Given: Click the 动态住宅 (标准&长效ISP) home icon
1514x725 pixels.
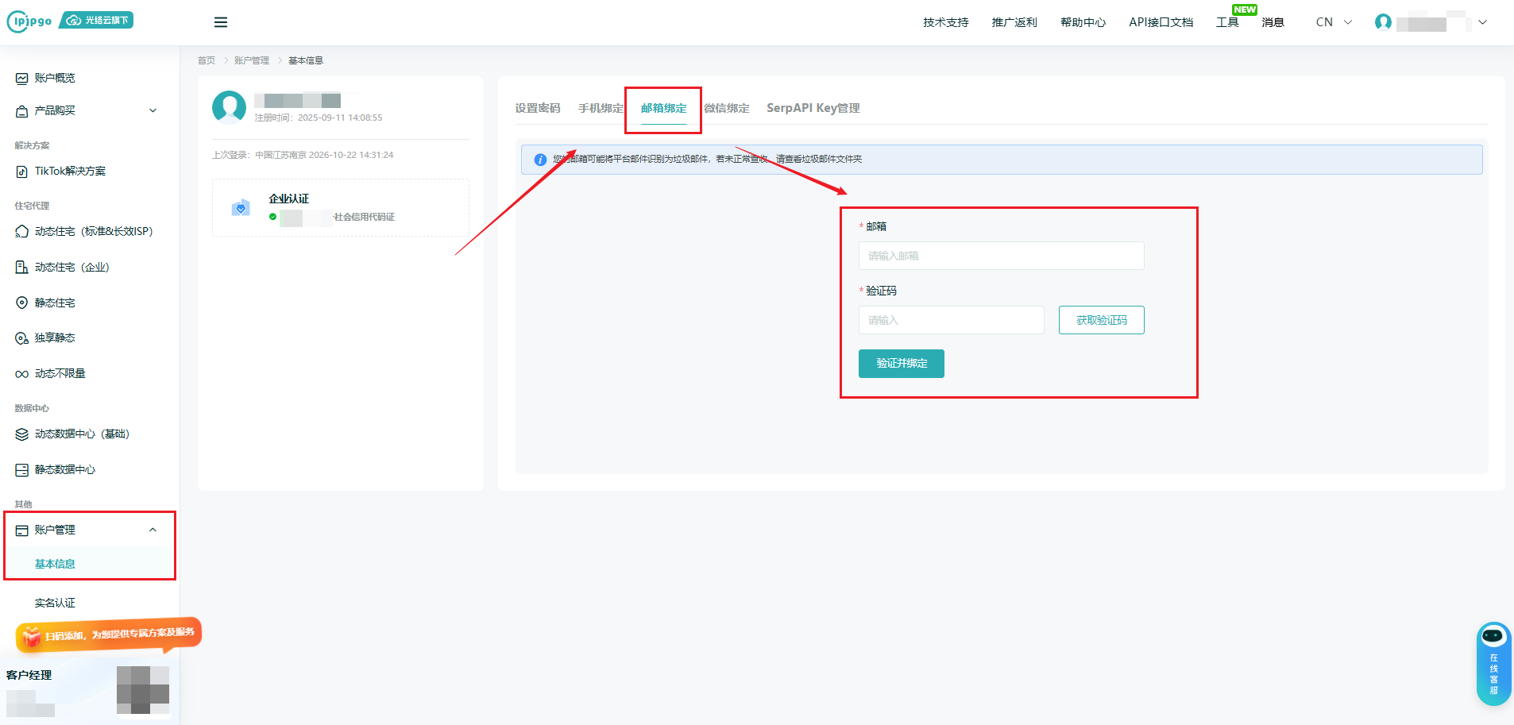Looking at the screenshot, I should 22,232.
